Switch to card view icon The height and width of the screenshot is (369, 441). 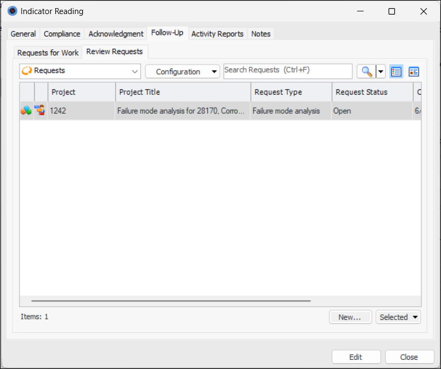[x=414, y=72]
